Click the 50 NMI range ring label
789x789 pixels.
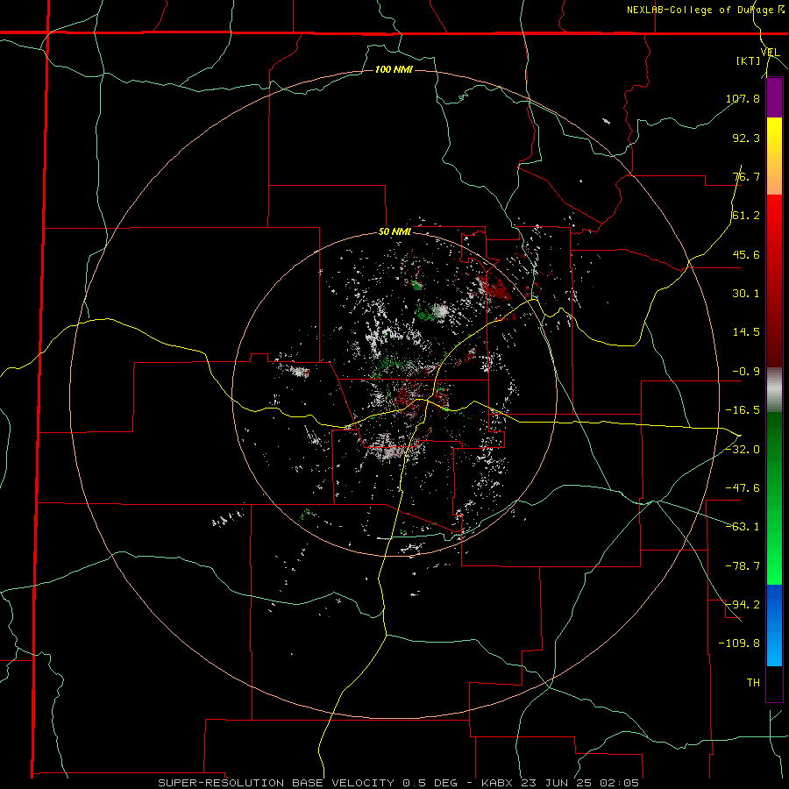pos(394,232)
